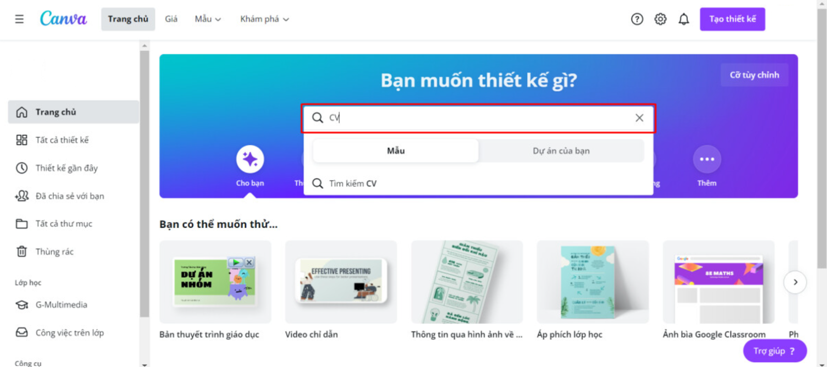Viewport: 827px width, 367px height.
Task: Click the CV search input field
Action: click(x=478, y=118)
